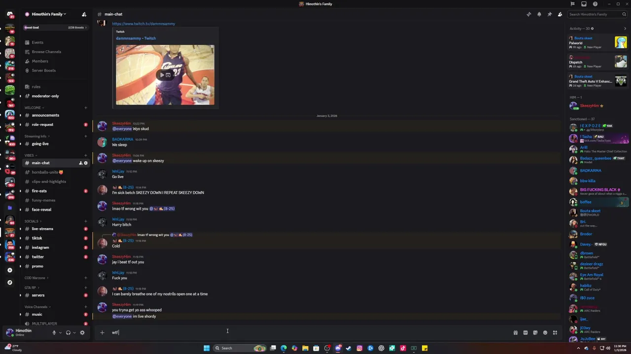The height and width of the screenshot is (354, 631).
Task: Open notification settings bell icon
Action: (539, 14)
